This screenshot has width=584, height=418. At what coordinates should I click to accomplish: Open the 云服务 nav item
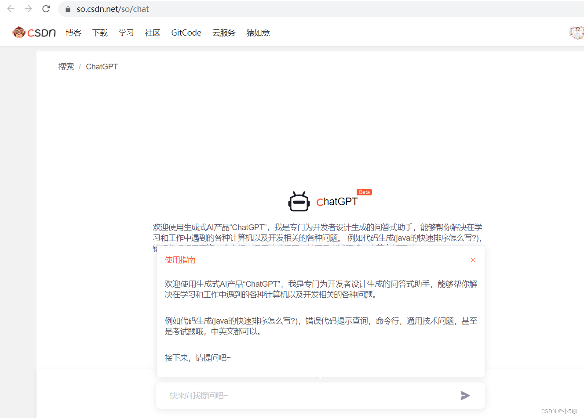coord(224,33)
